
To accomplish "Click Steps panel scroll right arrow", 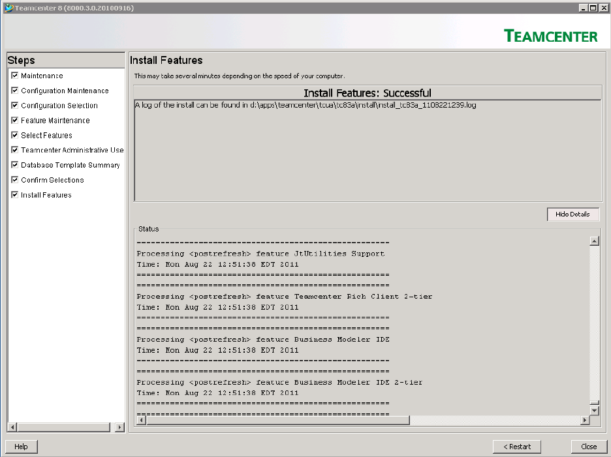I will click(x=119, y=427).
